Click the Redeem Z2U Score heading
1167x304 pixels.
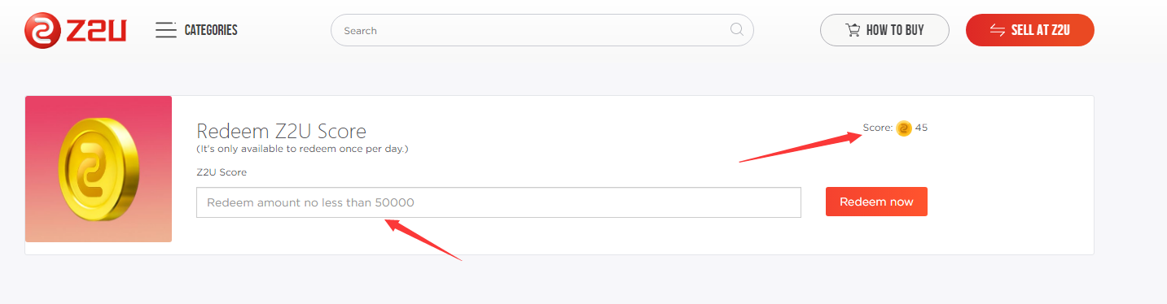click(282, 131)
